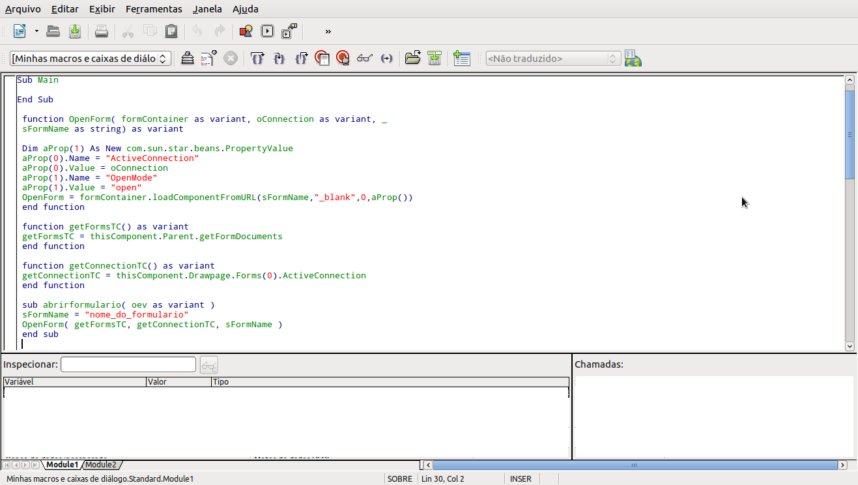Undo the last edit
This screenshot has width=858, height=485.
(x=197, y=31)
